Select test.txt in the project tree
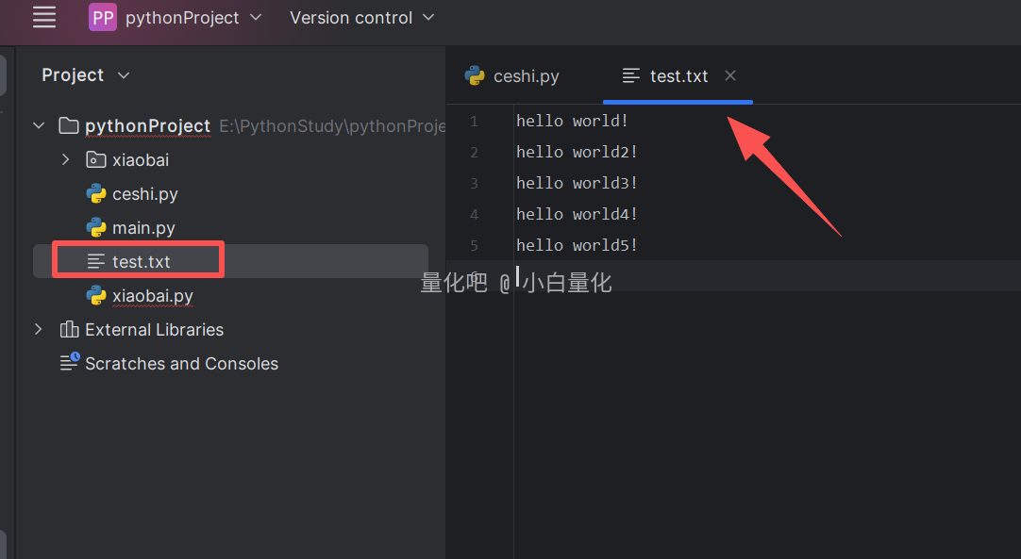This screenshot has height=559, width=1021. (141, 262)
